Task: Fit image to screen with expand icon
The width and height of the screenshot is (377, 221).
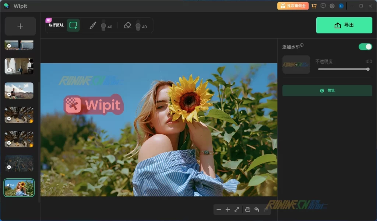Action: pos(237,210)
